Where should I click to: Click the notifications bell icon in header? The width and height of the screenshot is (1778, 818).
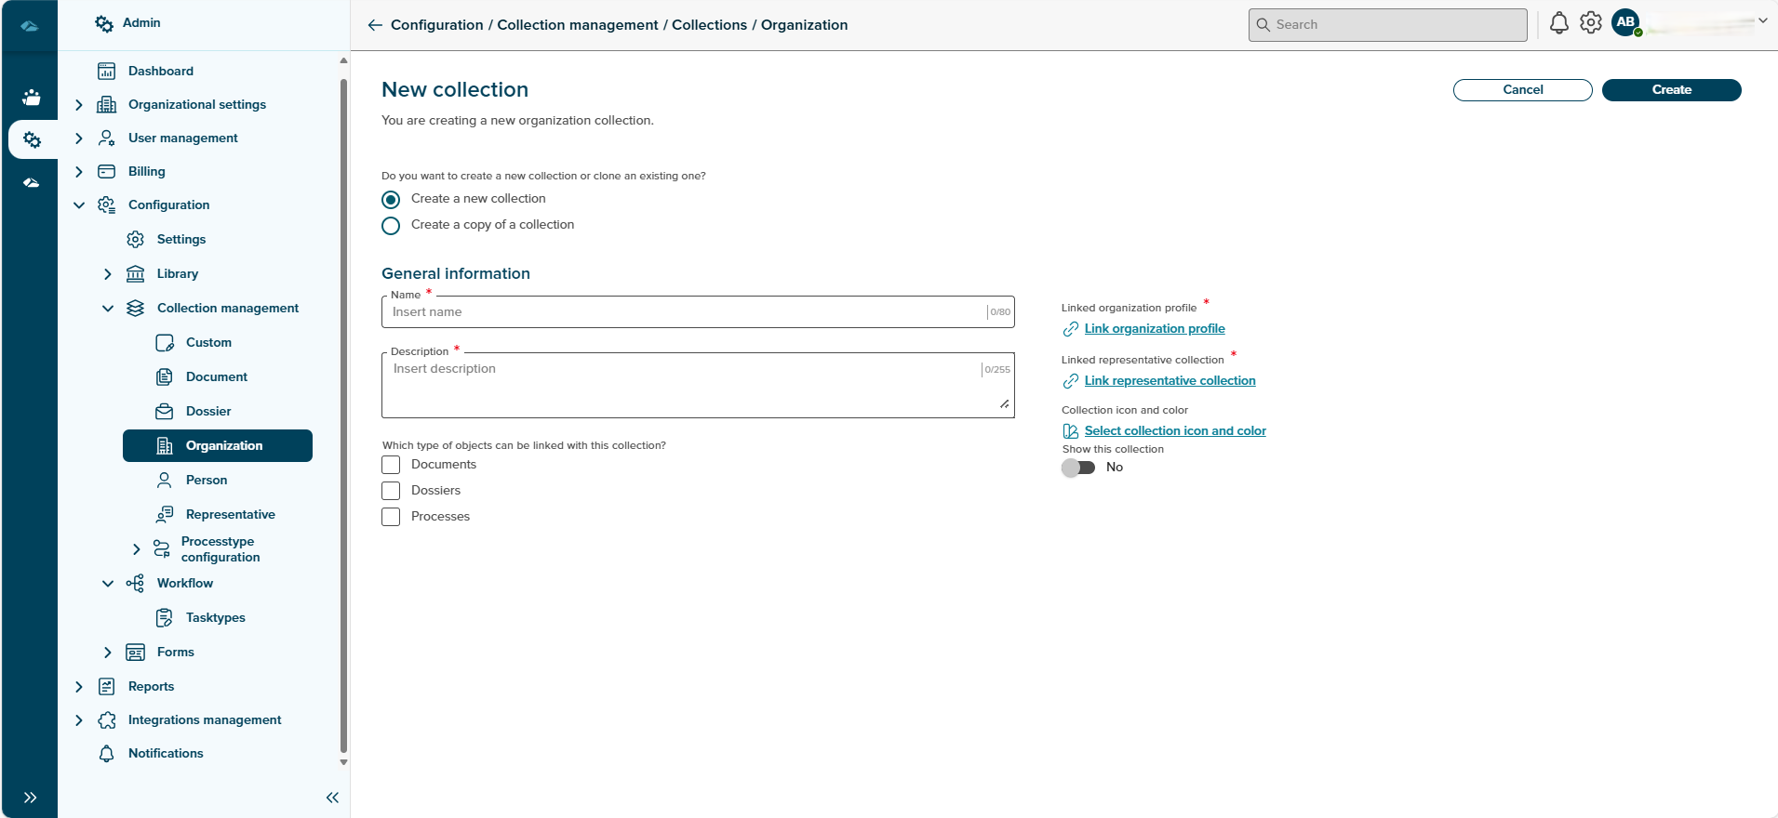coord(1558,23)
